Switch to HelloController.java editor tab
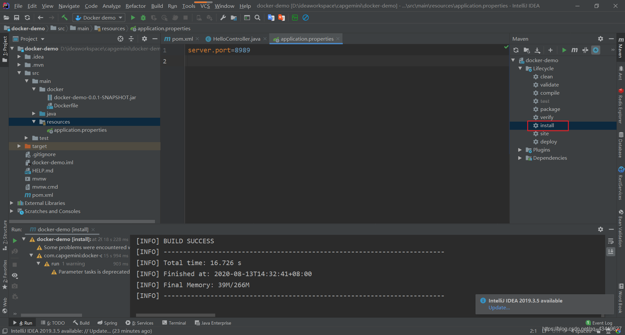The image size is (625, 335). (x=236, y=39)
